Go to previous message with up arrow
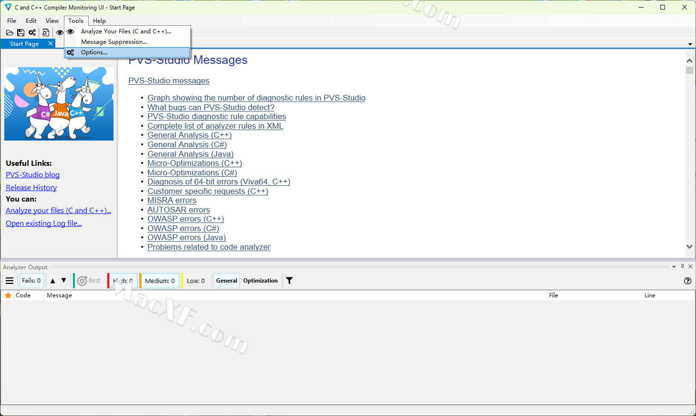Image resolution: width=696 pixels, height=416 pixels. click(52, 281)
